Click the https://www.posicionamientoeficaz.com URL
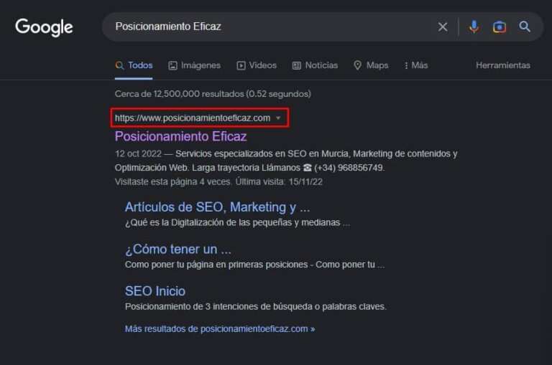This screenshot has height=365, width=552. click(x=193, y=118)
